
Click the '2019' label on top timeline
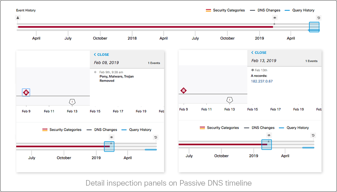(x=259, y=38)
